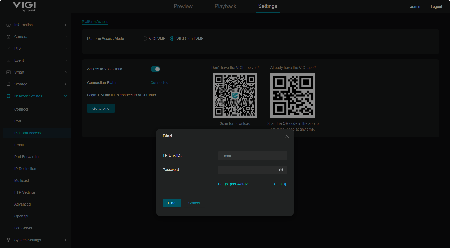Viewport: 450px width, 248px height.
Task: Expand the Information menu chevron
Action: click(65, 25)
